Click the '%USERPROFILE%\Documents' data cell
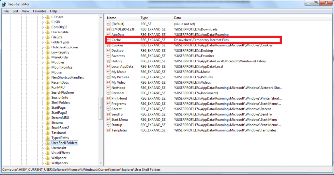The image size is (334, 175). (196, 93)
